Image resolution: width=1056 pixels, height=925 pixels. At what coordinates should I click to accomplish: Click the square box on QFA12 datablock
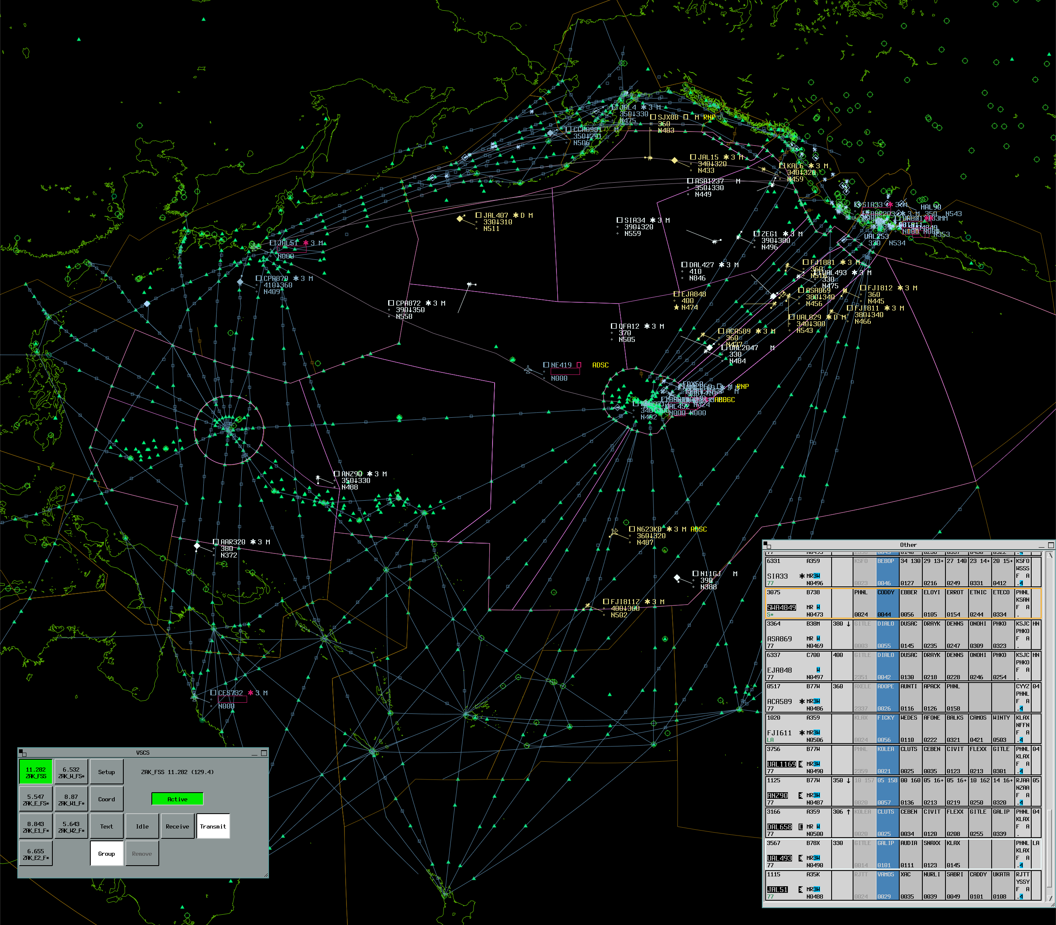tap(613, 326)
